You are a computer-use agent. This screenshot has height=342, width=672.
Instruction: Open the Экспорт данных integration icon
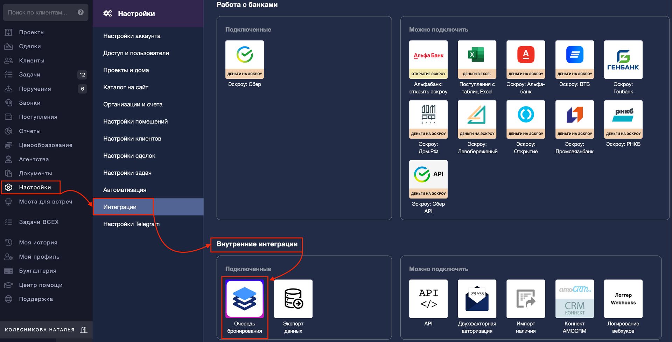click(x=293, y=299)
